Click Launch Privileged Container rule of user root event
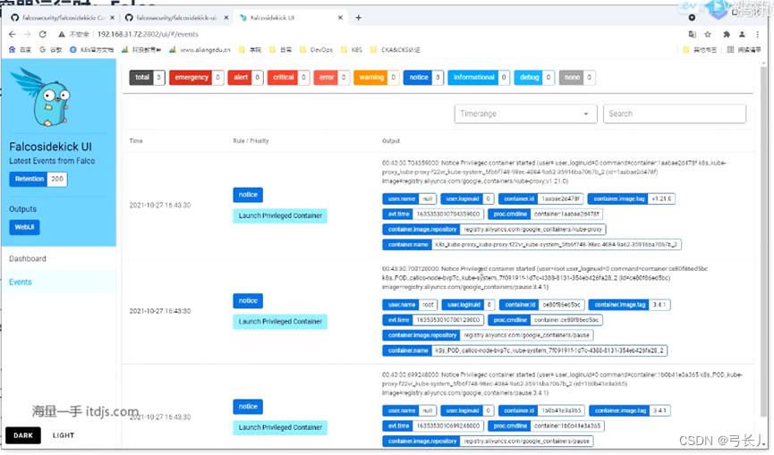The width and height of the screenshot is (774, 455). (x=280, y=322)
